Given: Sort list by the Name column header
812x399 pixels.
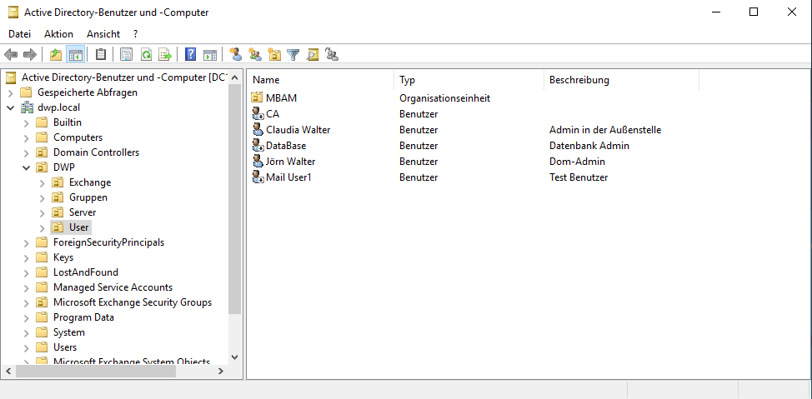Looking at the screenshot, I should click(x=321, y=80).
